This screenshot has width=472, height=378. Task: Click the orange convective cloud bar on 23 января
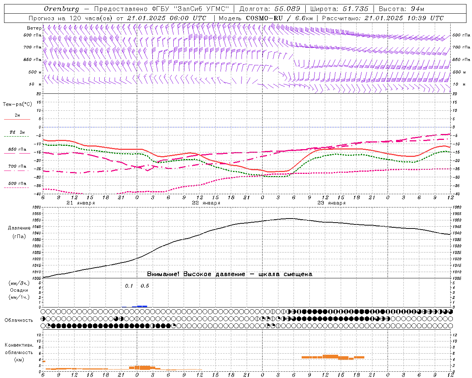[x=333, y=357]
